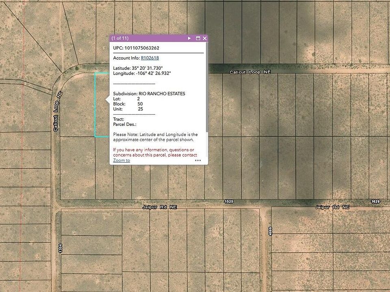Click the Parcel Des.: label
The image size is (390, 292).
125,124
